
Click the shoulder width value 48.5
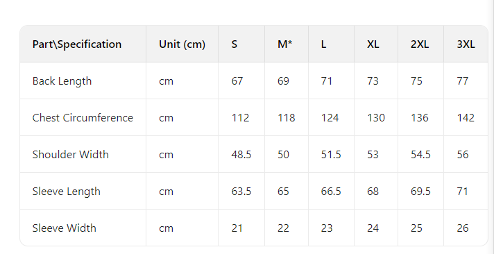(241, 155)
